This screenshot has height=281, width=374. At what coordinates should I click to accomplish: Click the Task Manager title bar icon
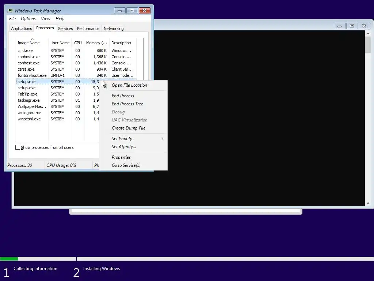11,11
